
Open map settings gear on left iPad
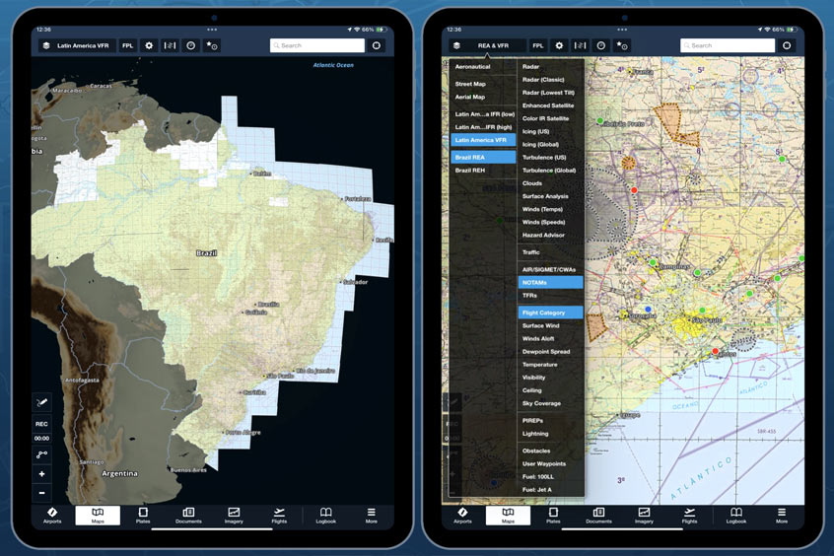149,45
